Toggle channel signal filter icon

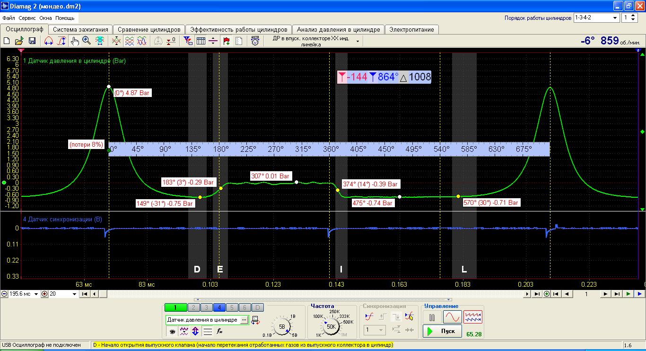coord(184,331)
